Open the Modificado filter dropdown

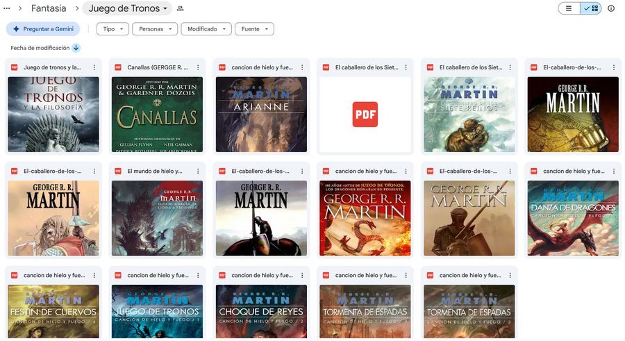click(206, 28)
